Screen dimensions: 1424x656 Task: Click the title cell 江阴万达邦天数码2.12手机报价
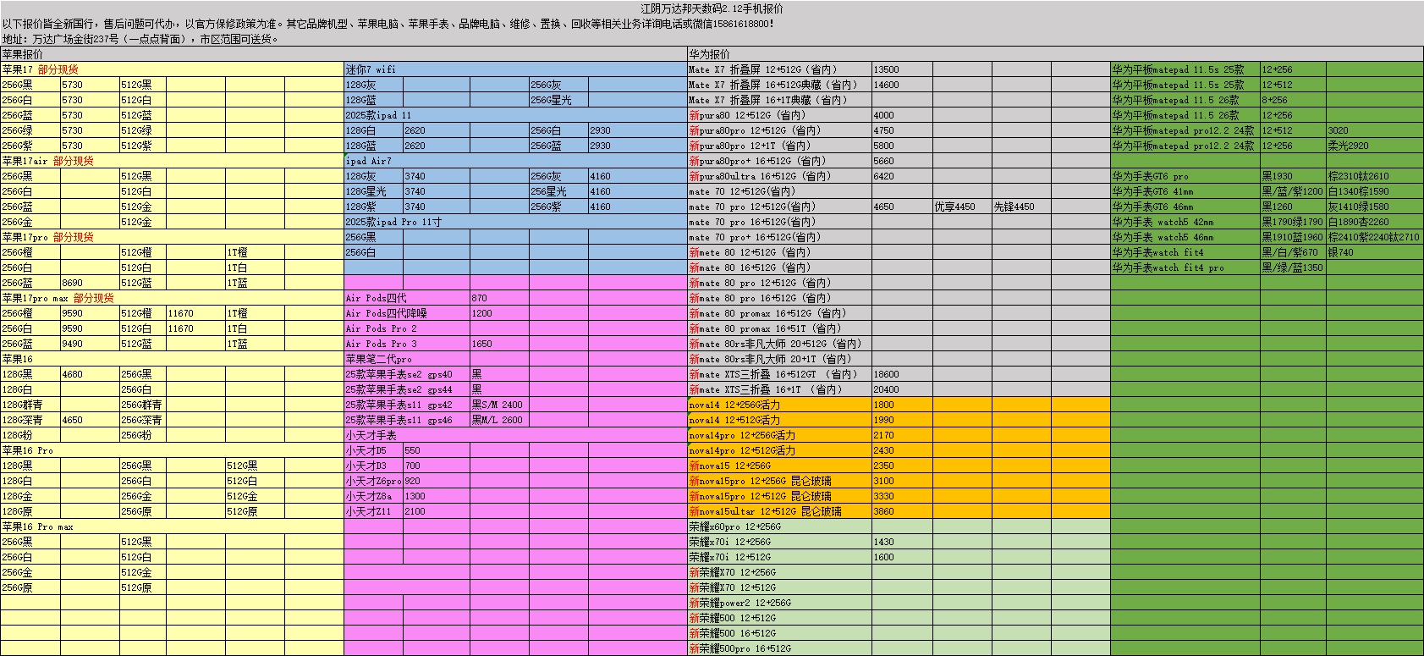(712, 8)
